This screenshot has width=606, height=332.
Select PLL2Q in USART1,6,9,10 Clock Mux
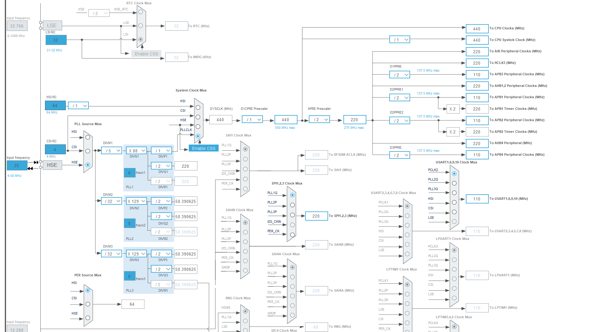tap(454, 183)
